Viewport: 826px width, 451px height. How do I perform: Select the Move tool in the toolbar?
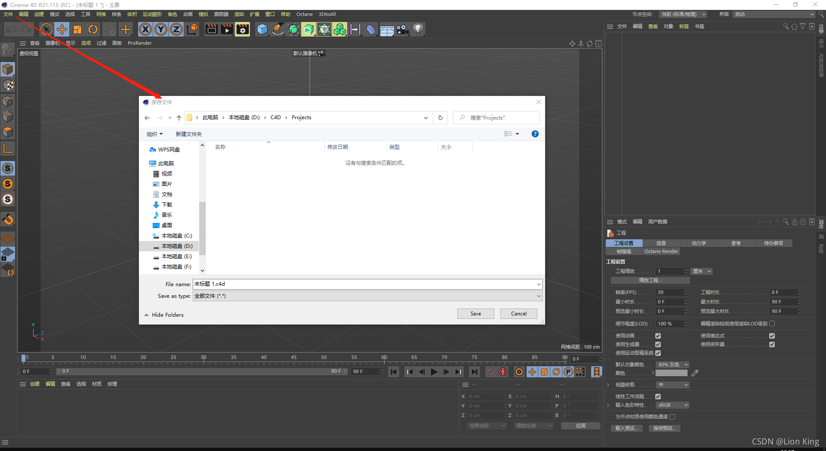[x=62, y=29]
